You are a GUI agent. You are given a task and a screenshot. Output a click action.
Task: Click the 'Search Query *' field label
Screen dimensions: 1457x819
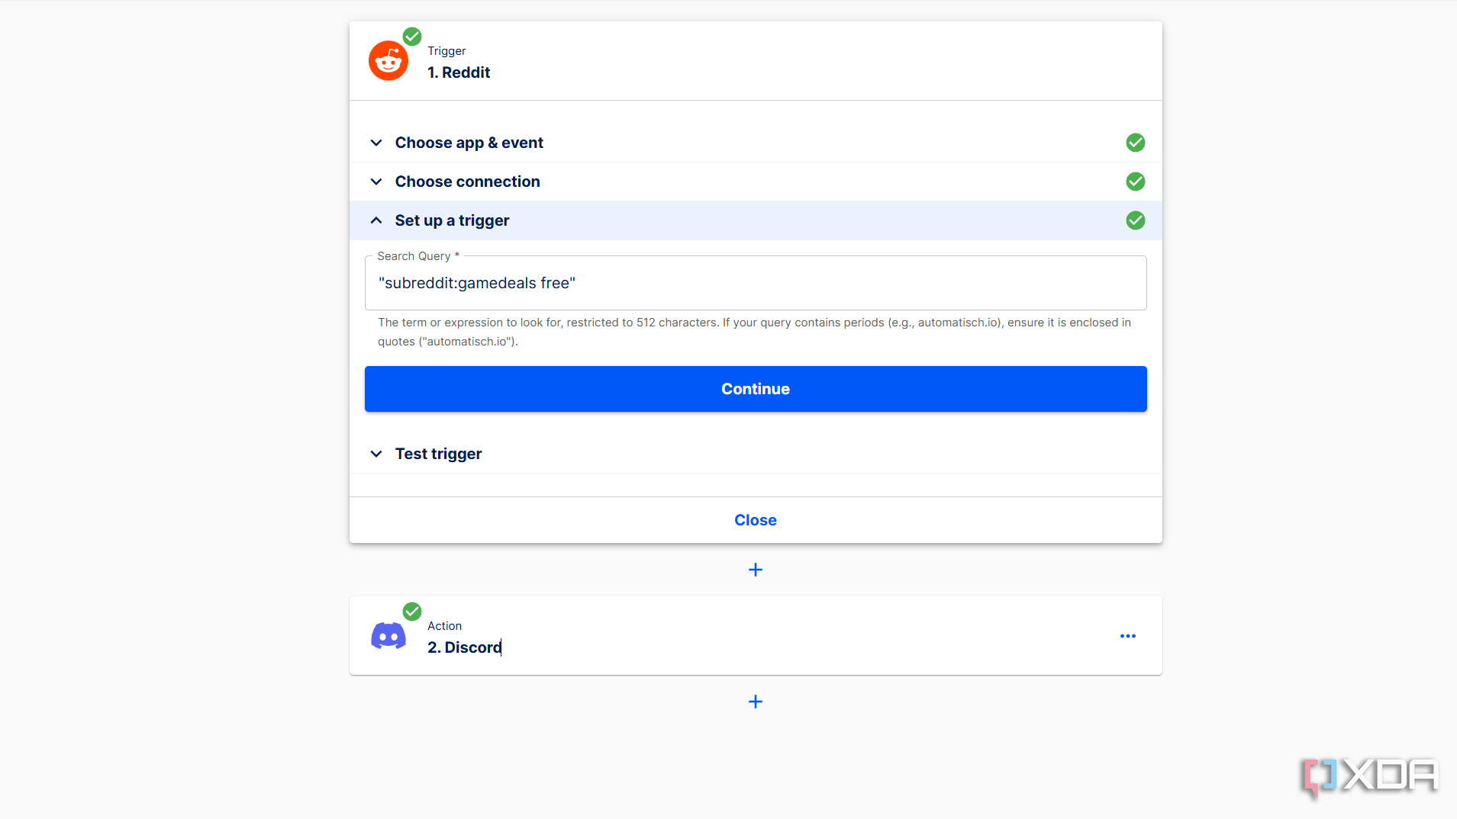coord(418,256)
